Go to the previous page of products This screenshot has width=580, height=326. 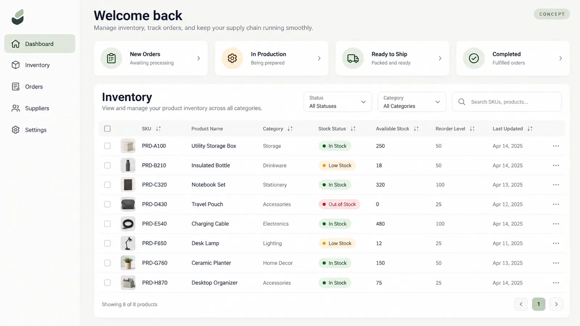[x=521, y=304]
